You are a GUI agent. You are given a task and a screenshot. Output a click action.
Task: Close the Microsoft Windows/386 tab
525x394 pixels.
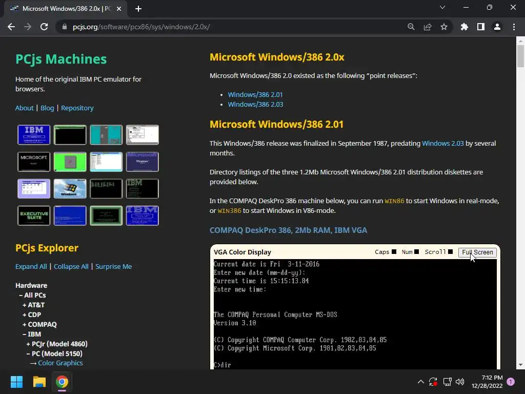click(119, 9)
